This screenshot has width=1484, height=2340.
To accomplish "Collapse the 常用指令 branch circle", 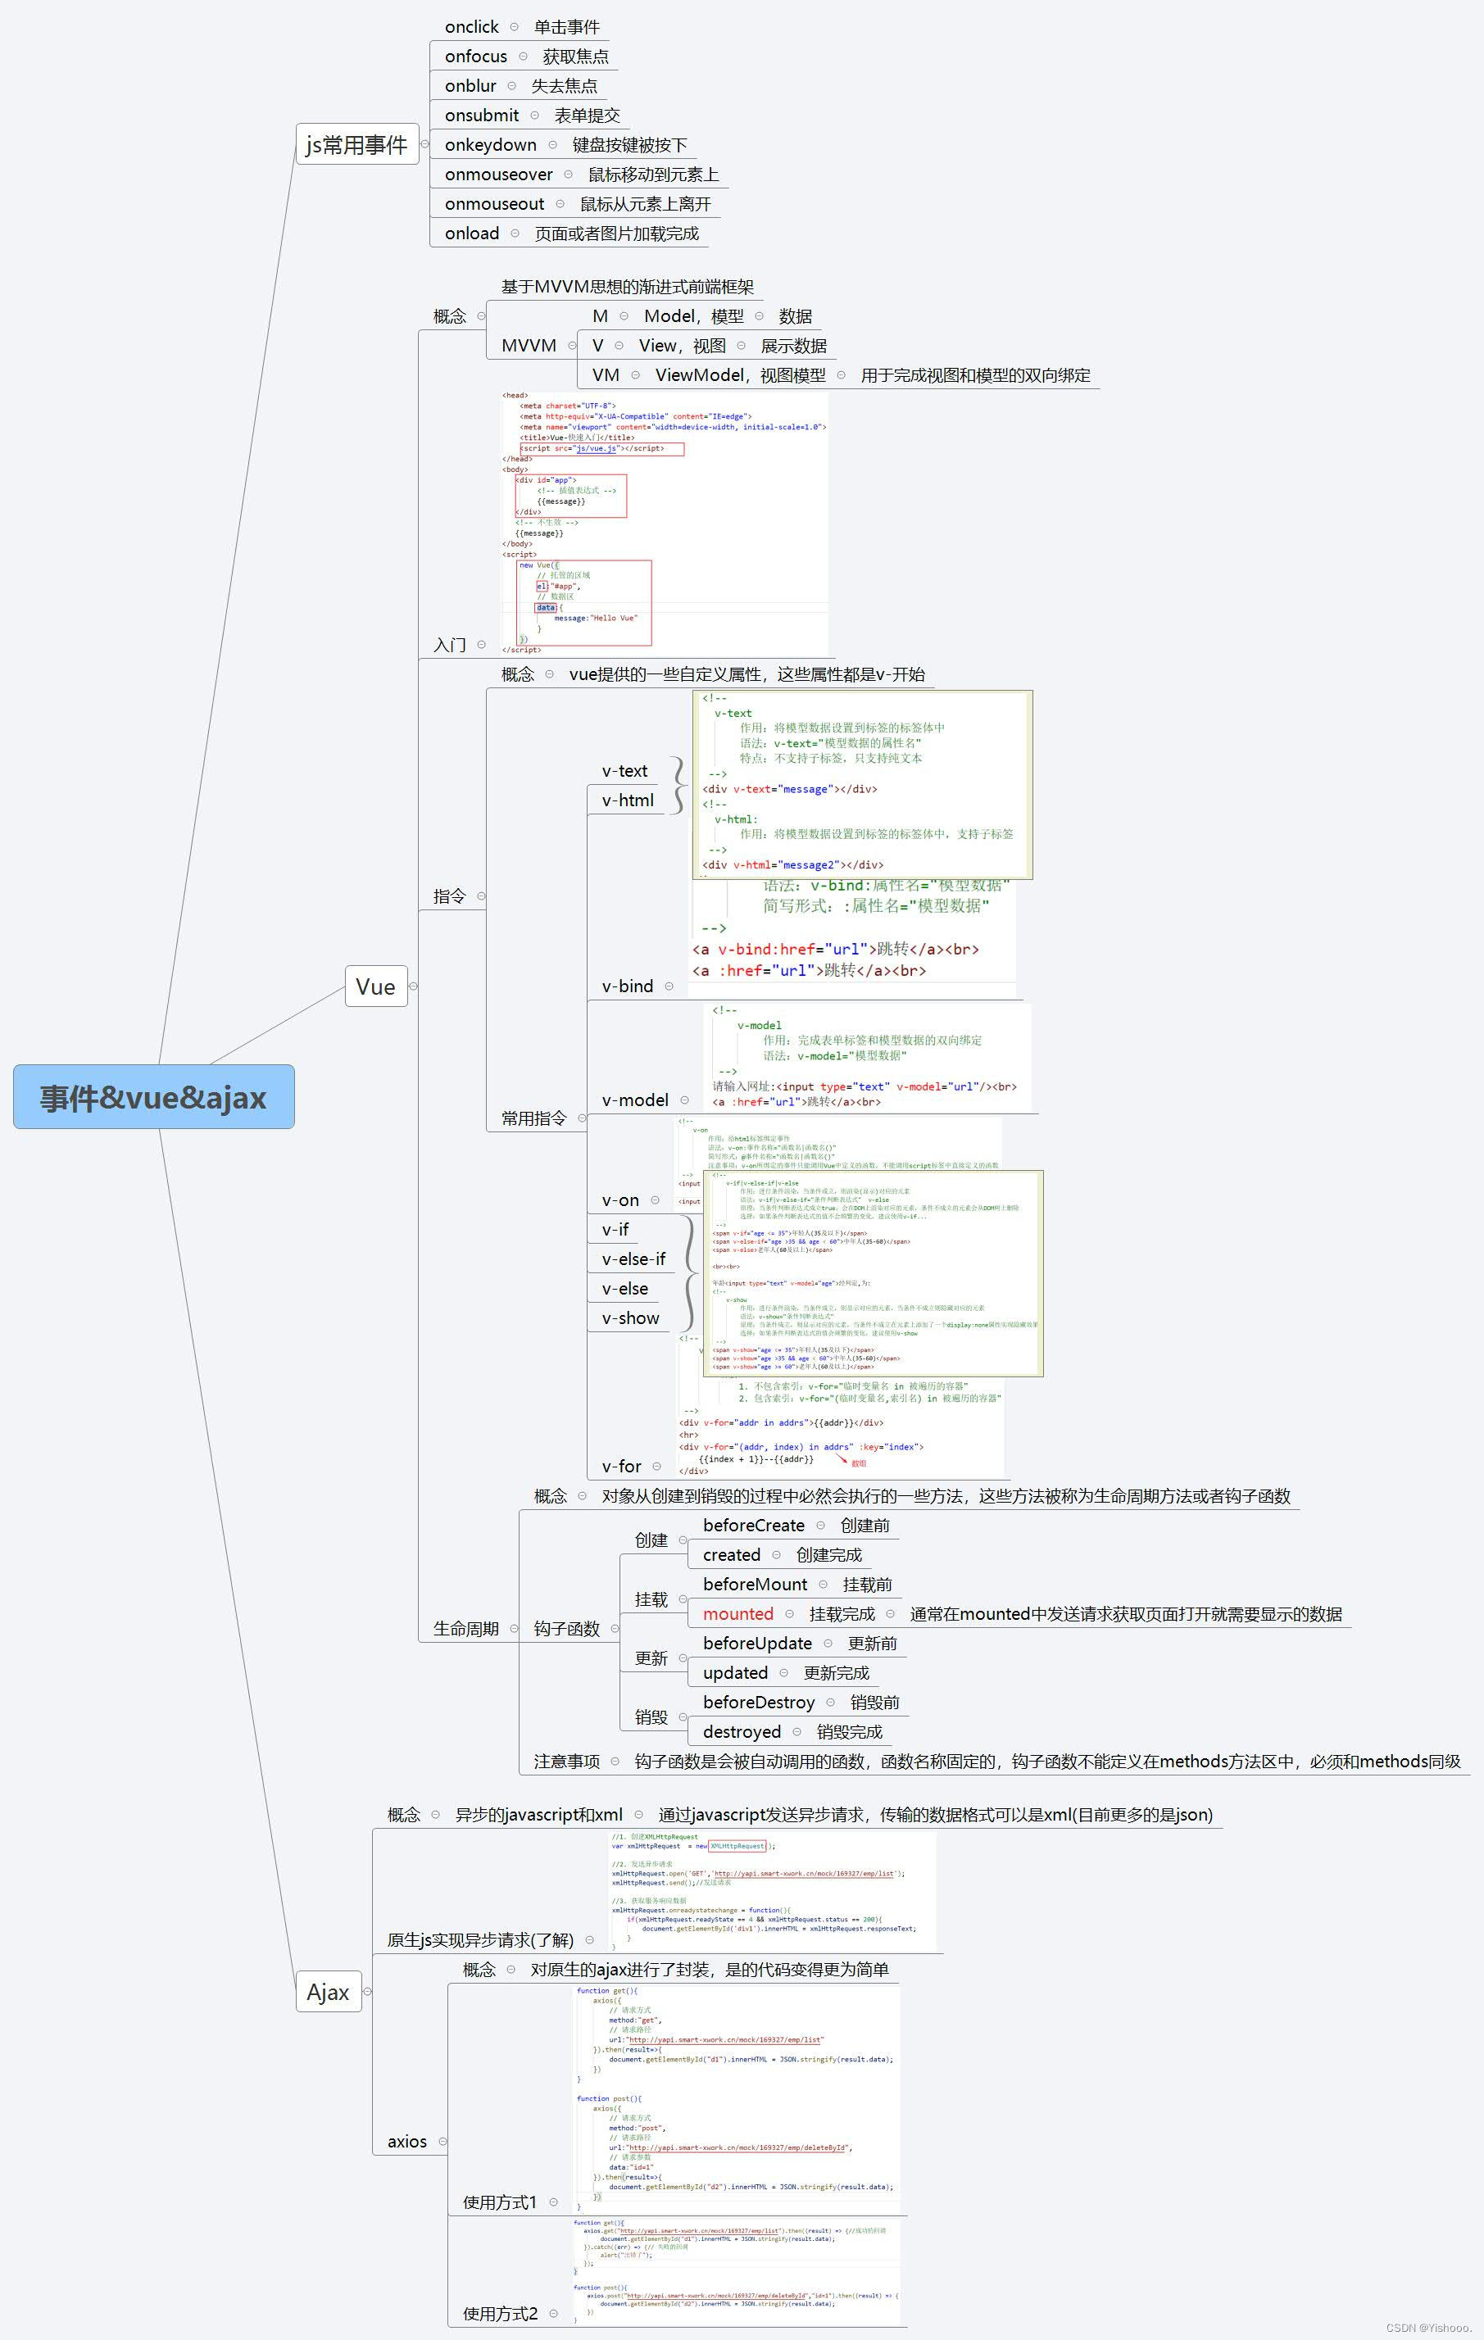I will click(x=582, y=1118).
